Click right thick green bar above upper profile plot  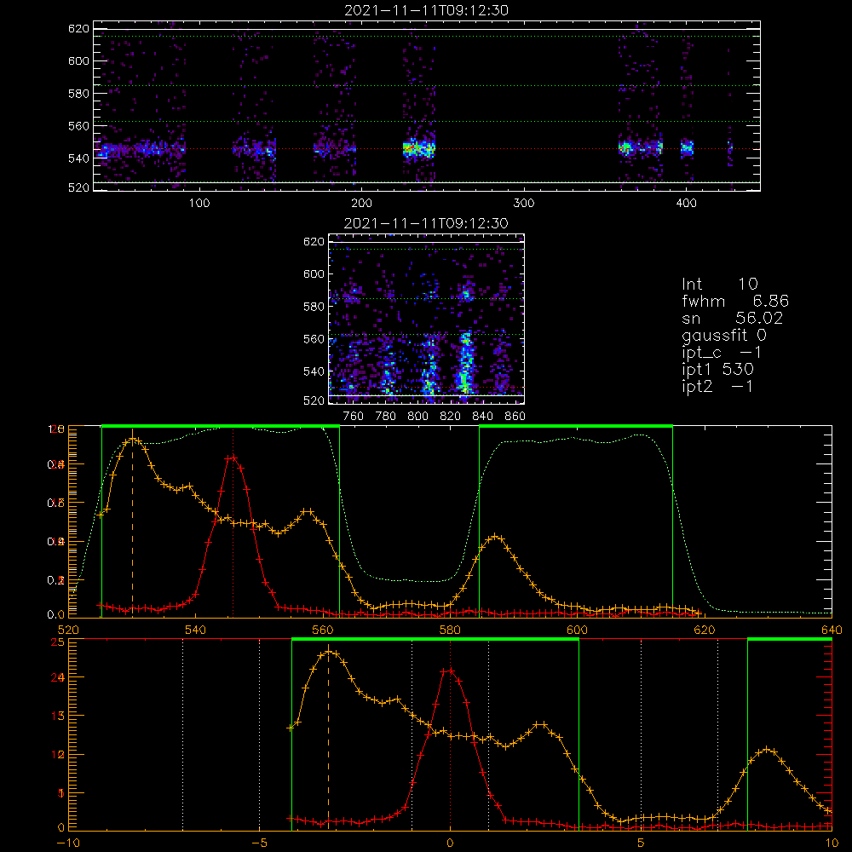[576, 426]
